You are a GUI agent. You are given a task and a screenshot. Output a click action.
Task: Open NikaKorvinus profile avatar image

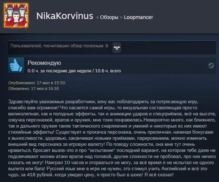[16, 15]
